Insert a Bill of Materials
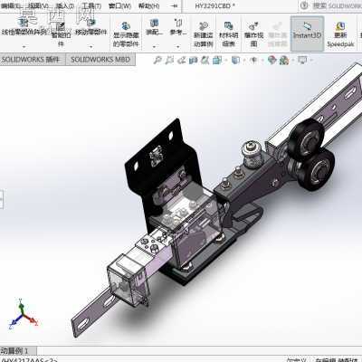The width and height of the screenshot is (362, 362). tap(228, 34)
